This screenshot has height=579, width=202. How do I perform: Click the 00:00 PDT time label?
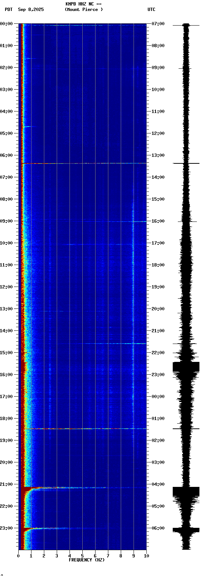(6, 24)
